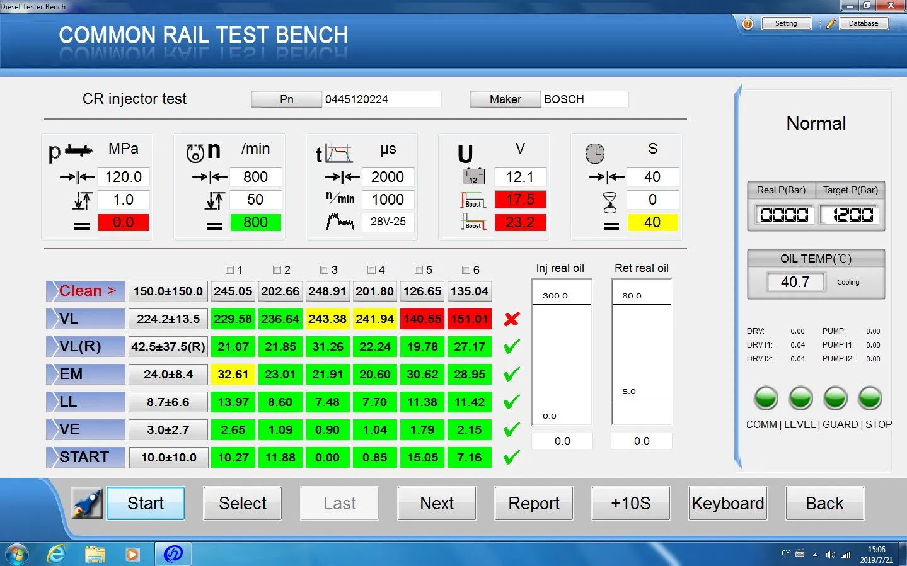The height and width of the screenshot is (566, 907).
Task: Click the 28V-25 waveform setting
Action: click(x=388, y=222)
